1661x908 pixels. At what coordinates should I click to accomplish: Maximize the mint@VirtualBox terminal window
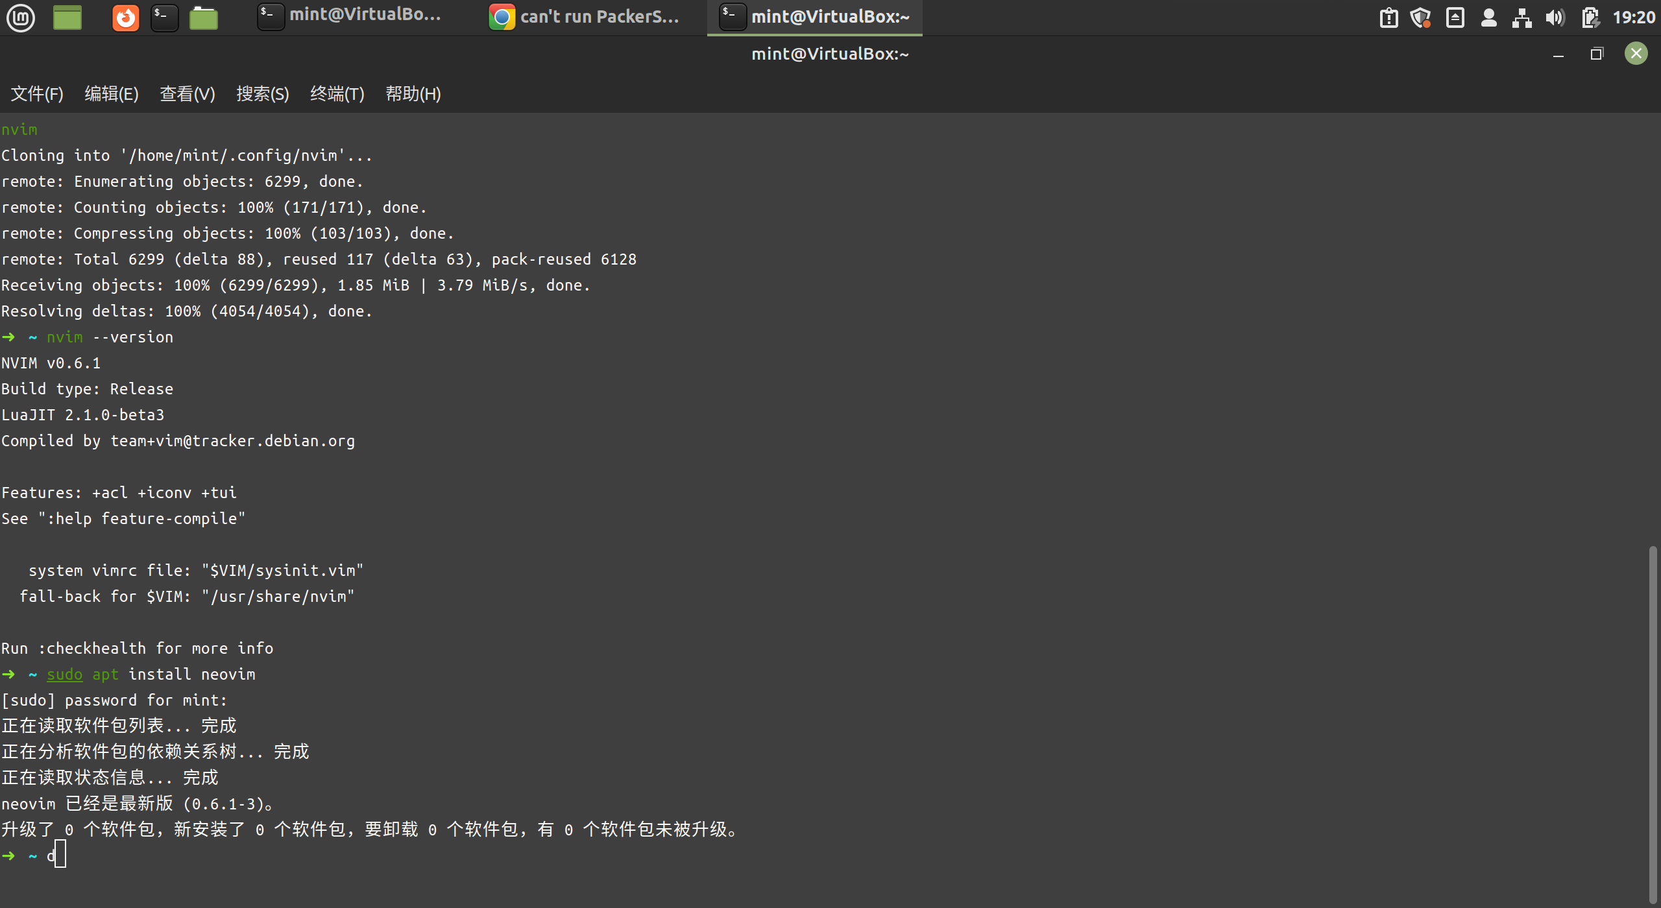[1597, 54]
